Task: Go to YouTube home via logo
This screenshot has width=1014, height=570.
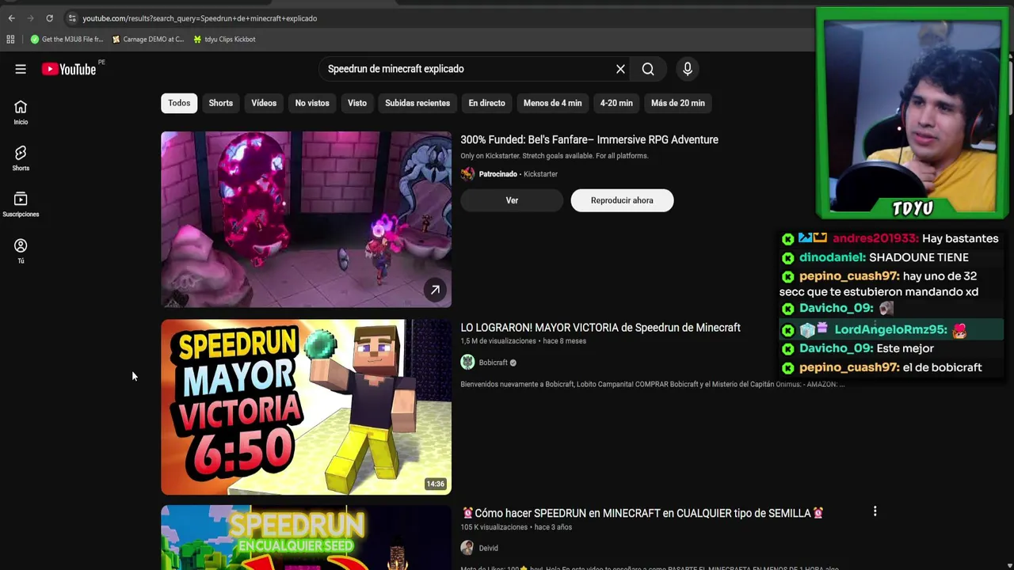Action: [x=69, y=69]
